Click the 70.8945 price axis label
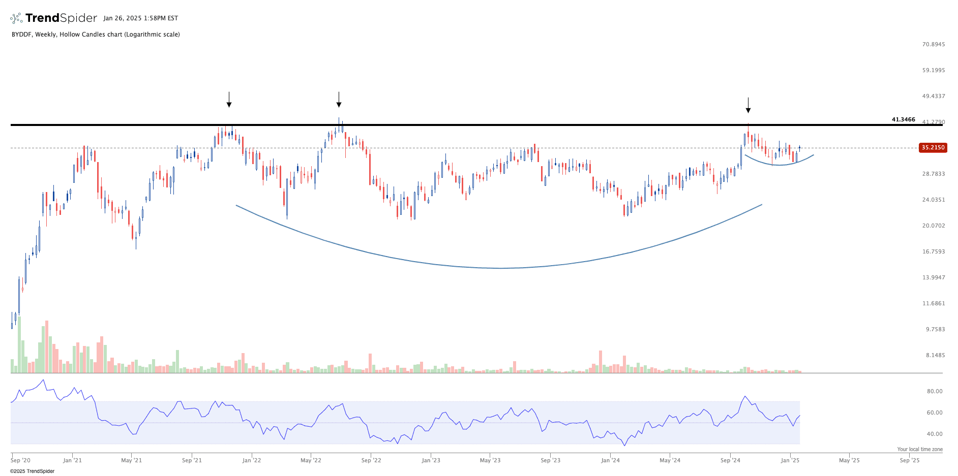This screenshot has width=958, height=476. [x=933, y=45]
